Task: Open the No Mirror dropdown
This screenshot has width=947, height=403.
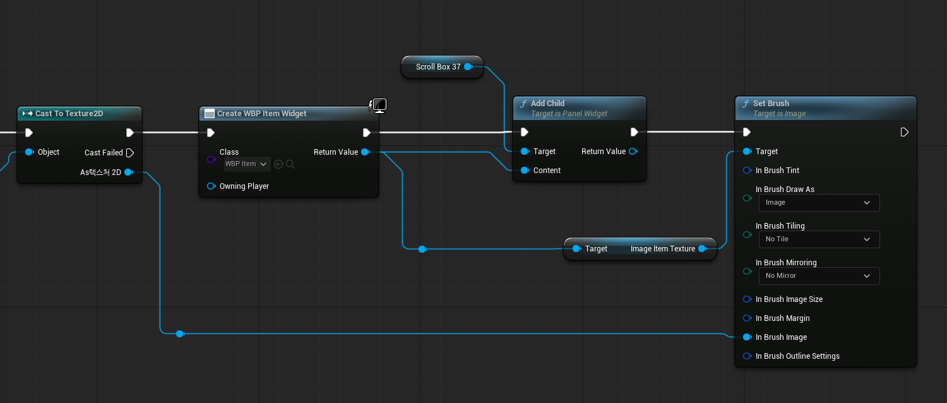Action: tap(819, 276)
